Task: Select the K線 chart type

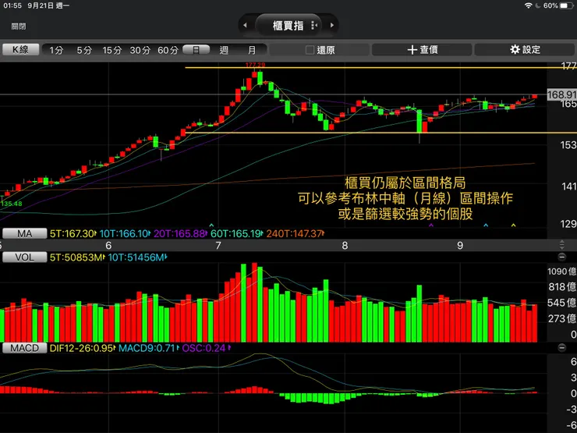Action: point(20,49)
